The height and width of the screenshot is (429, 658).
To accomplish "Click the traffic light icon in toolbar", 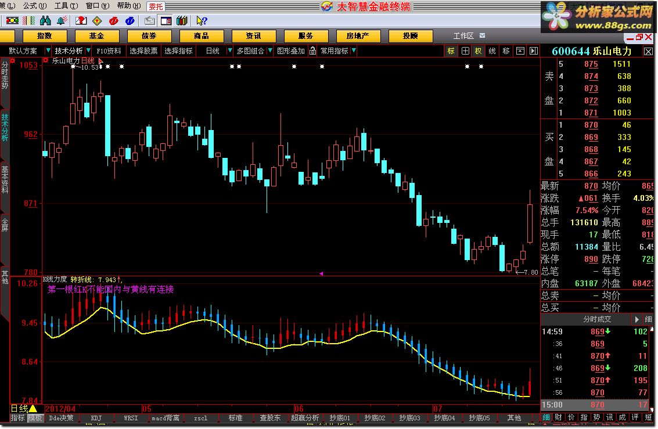I will (x=12, y=20).
